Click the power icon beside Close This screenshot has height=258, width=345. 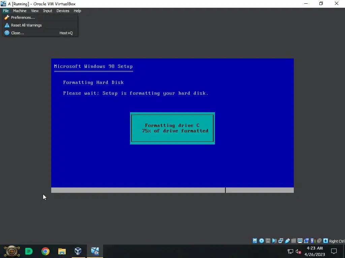pos(7,33)
